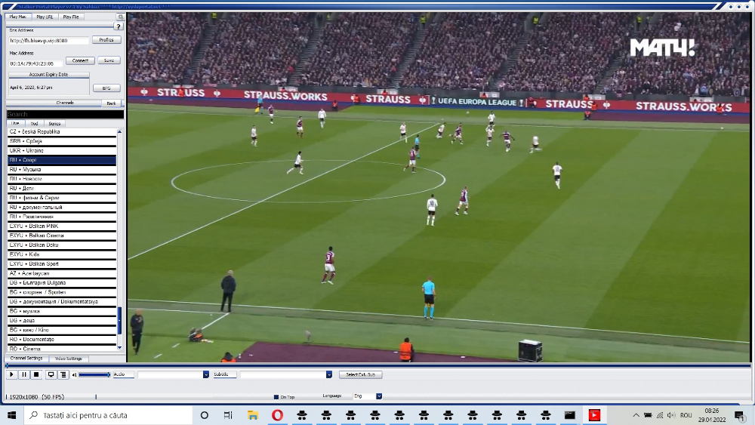Adjust the volume slider
Image resolution: width=755 pixels, height=425 pixels.
(94, 374)
